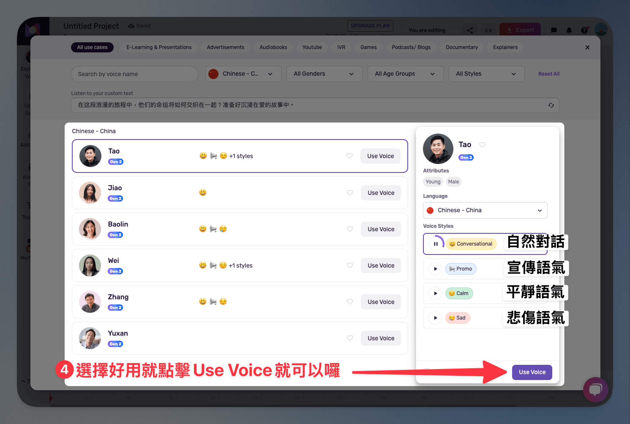Viewport: 630px width, 424px height.
Task: Open the All Styles dropdown
Action: click(x=487, y=74)
